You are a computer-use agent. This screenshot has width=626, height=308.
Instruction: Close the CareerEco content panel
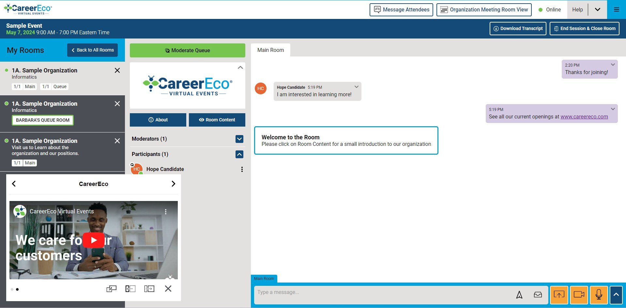point(168,289)
